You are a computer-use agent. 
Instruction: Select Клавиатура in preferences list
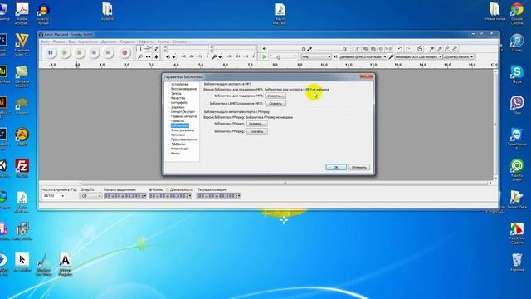pos(180,149)
